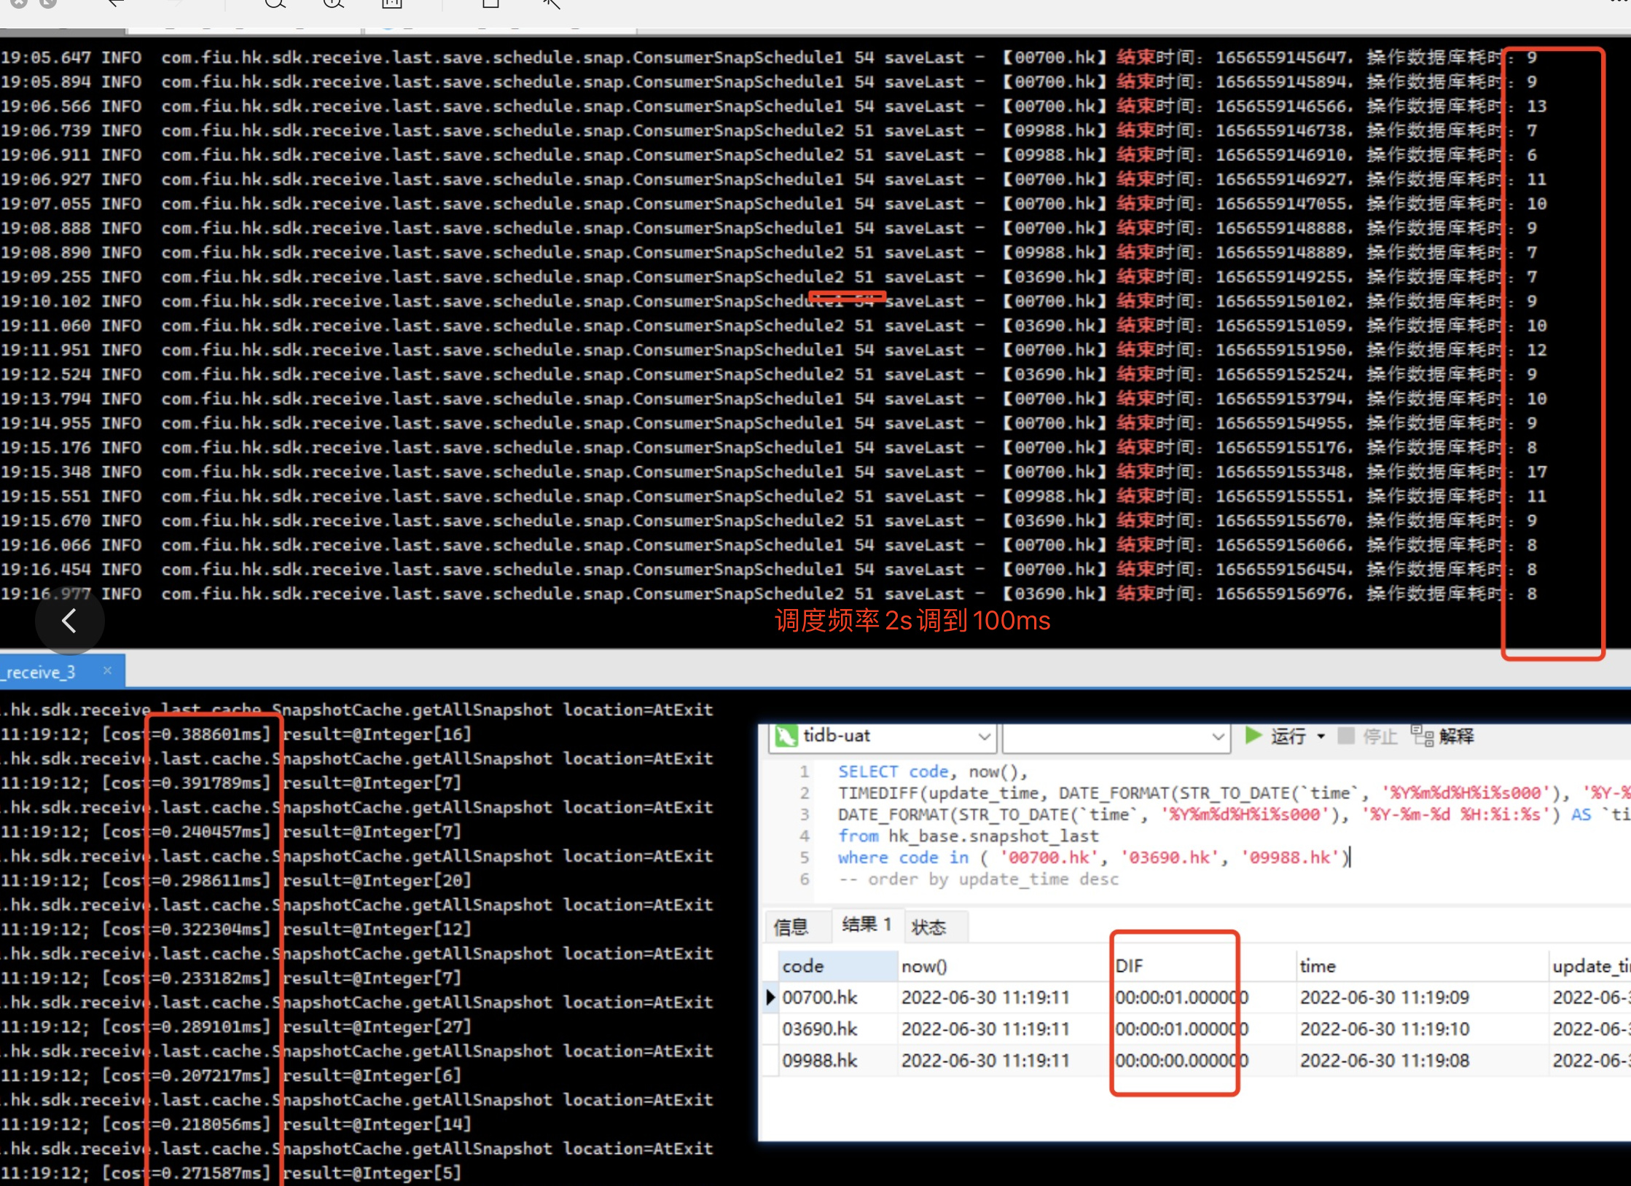Select the 结果 1 results tab
Screen dimensions: 1631x1186
(x=867, y=925)
